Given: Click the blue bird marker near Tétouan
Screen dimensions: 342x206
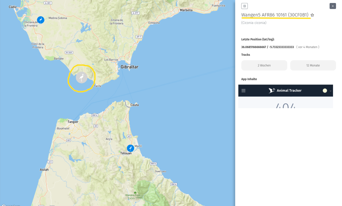Looking at the screenshot, I should tap(130, 148).
